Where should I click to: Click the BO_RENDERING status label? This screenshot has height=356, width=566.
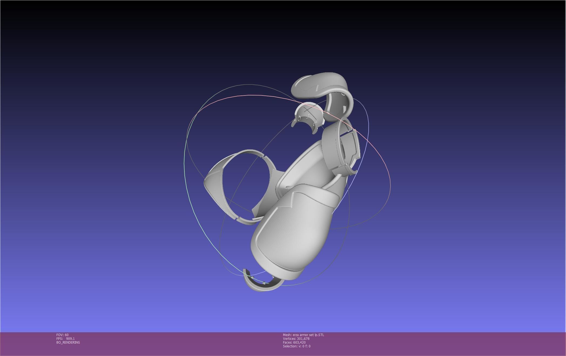click(68, 343)
